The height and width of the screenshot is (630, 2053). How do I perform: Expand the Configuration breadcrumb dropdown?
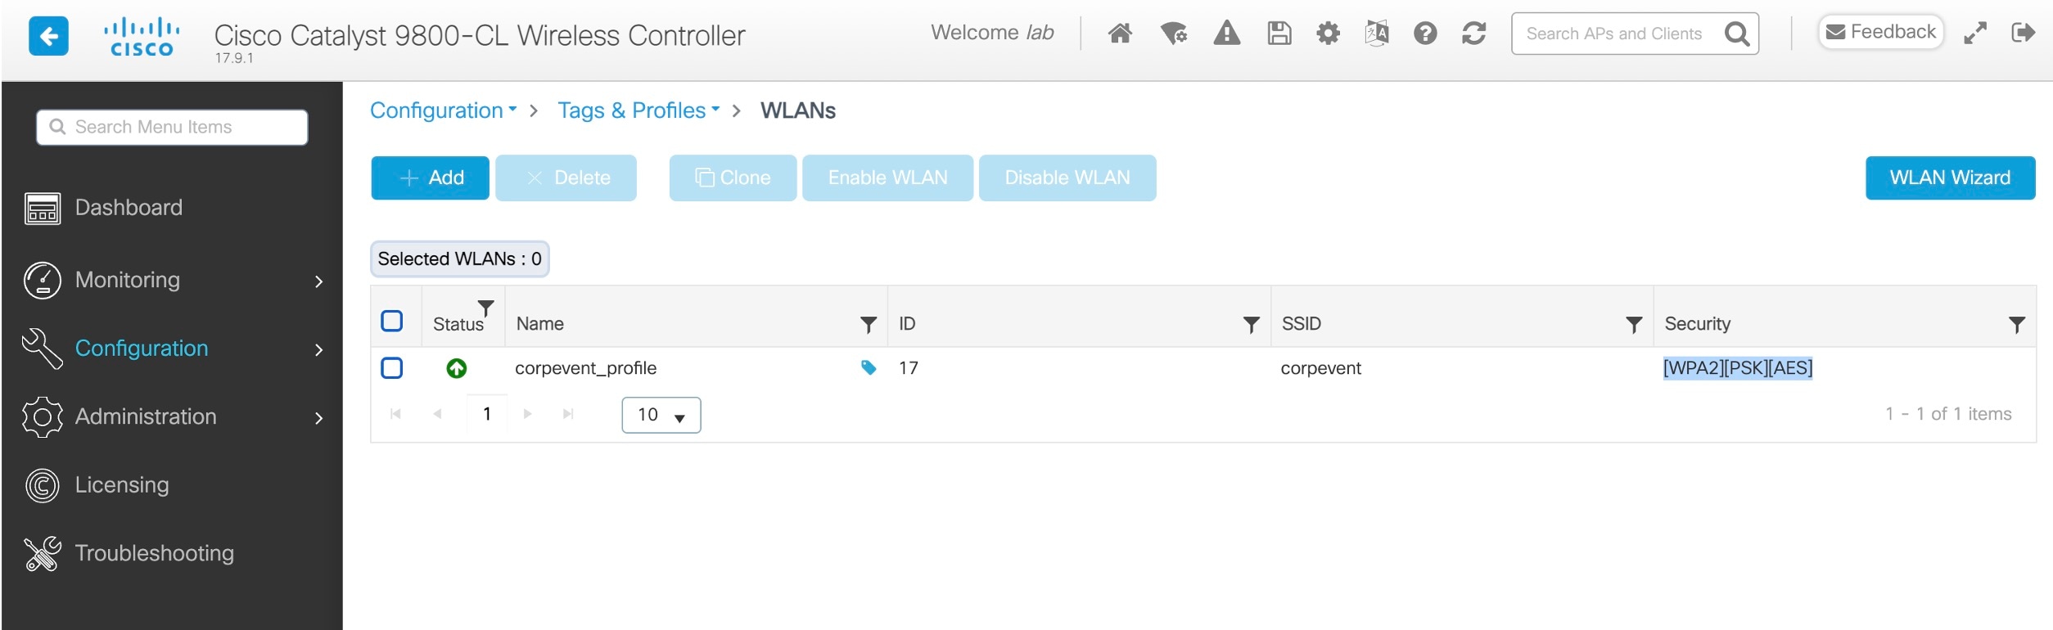(443, 110)
